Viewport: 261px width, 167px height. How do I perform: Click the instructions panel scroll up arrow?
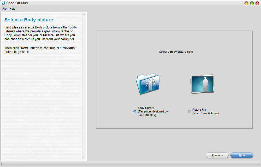click(84, 15)
